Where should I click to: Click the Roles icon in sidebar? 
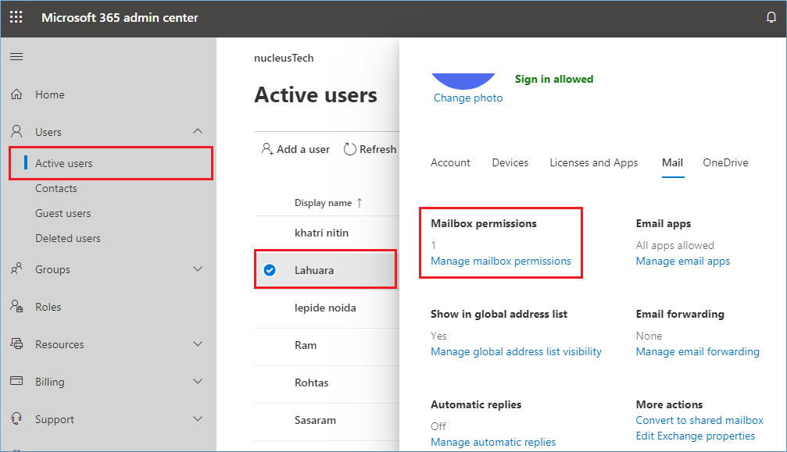point(16,307)
